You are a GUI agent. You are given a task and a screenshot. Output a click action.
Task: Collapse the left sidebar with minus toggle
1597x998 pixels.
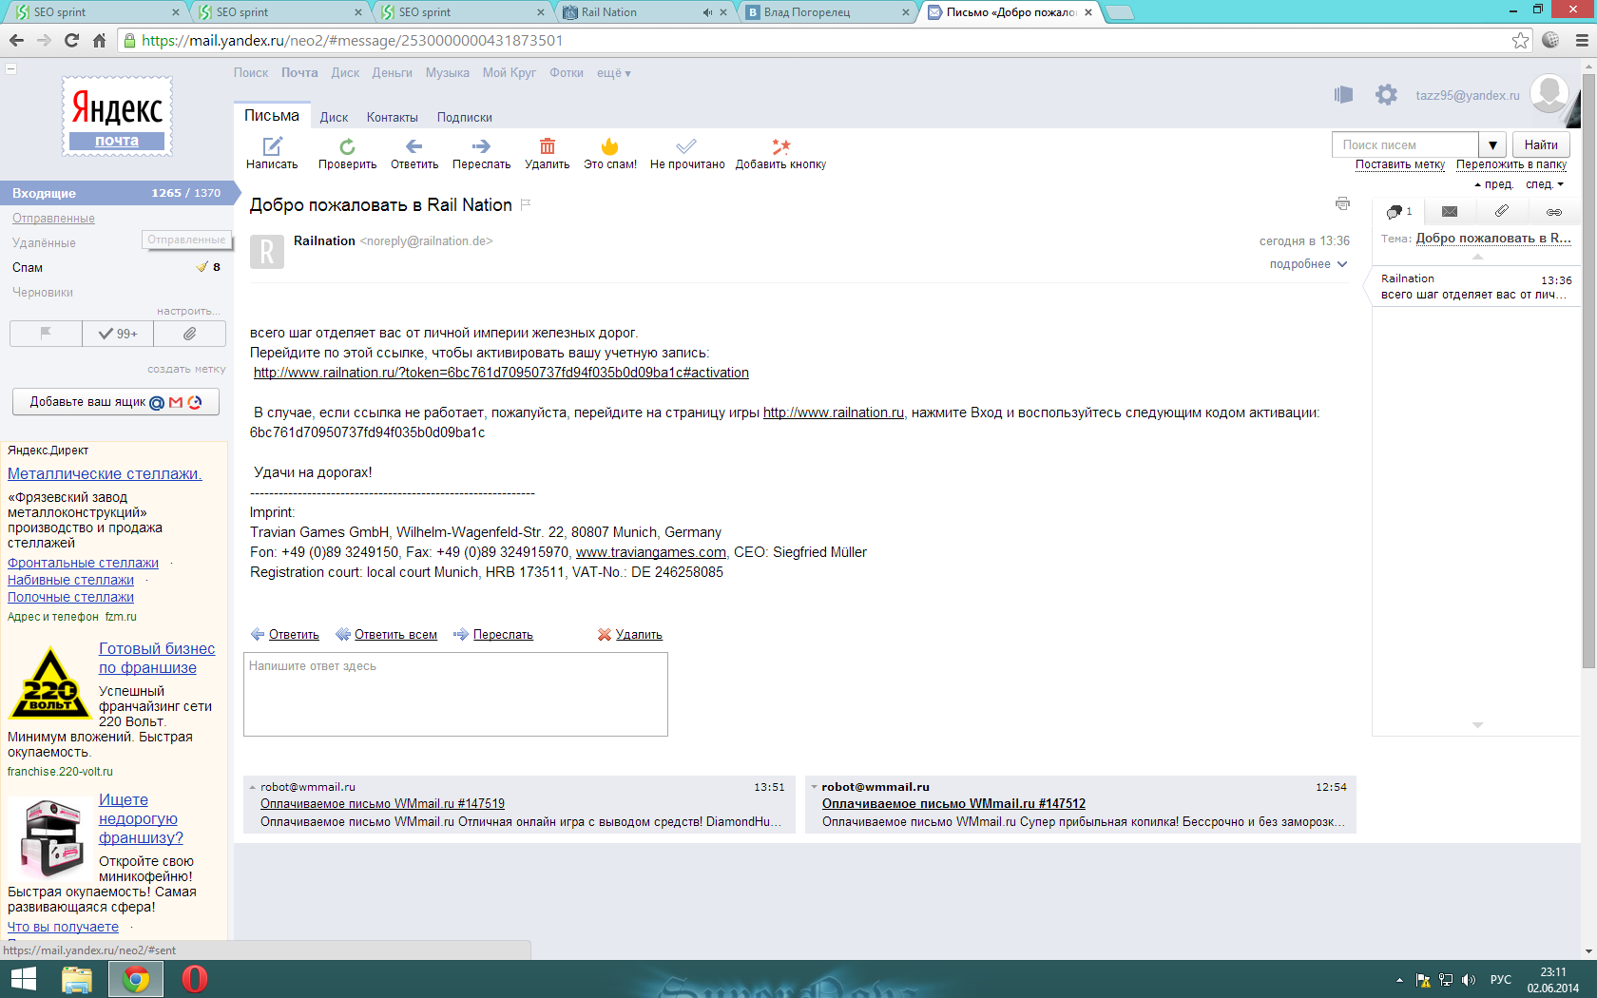tap(11, 68)
